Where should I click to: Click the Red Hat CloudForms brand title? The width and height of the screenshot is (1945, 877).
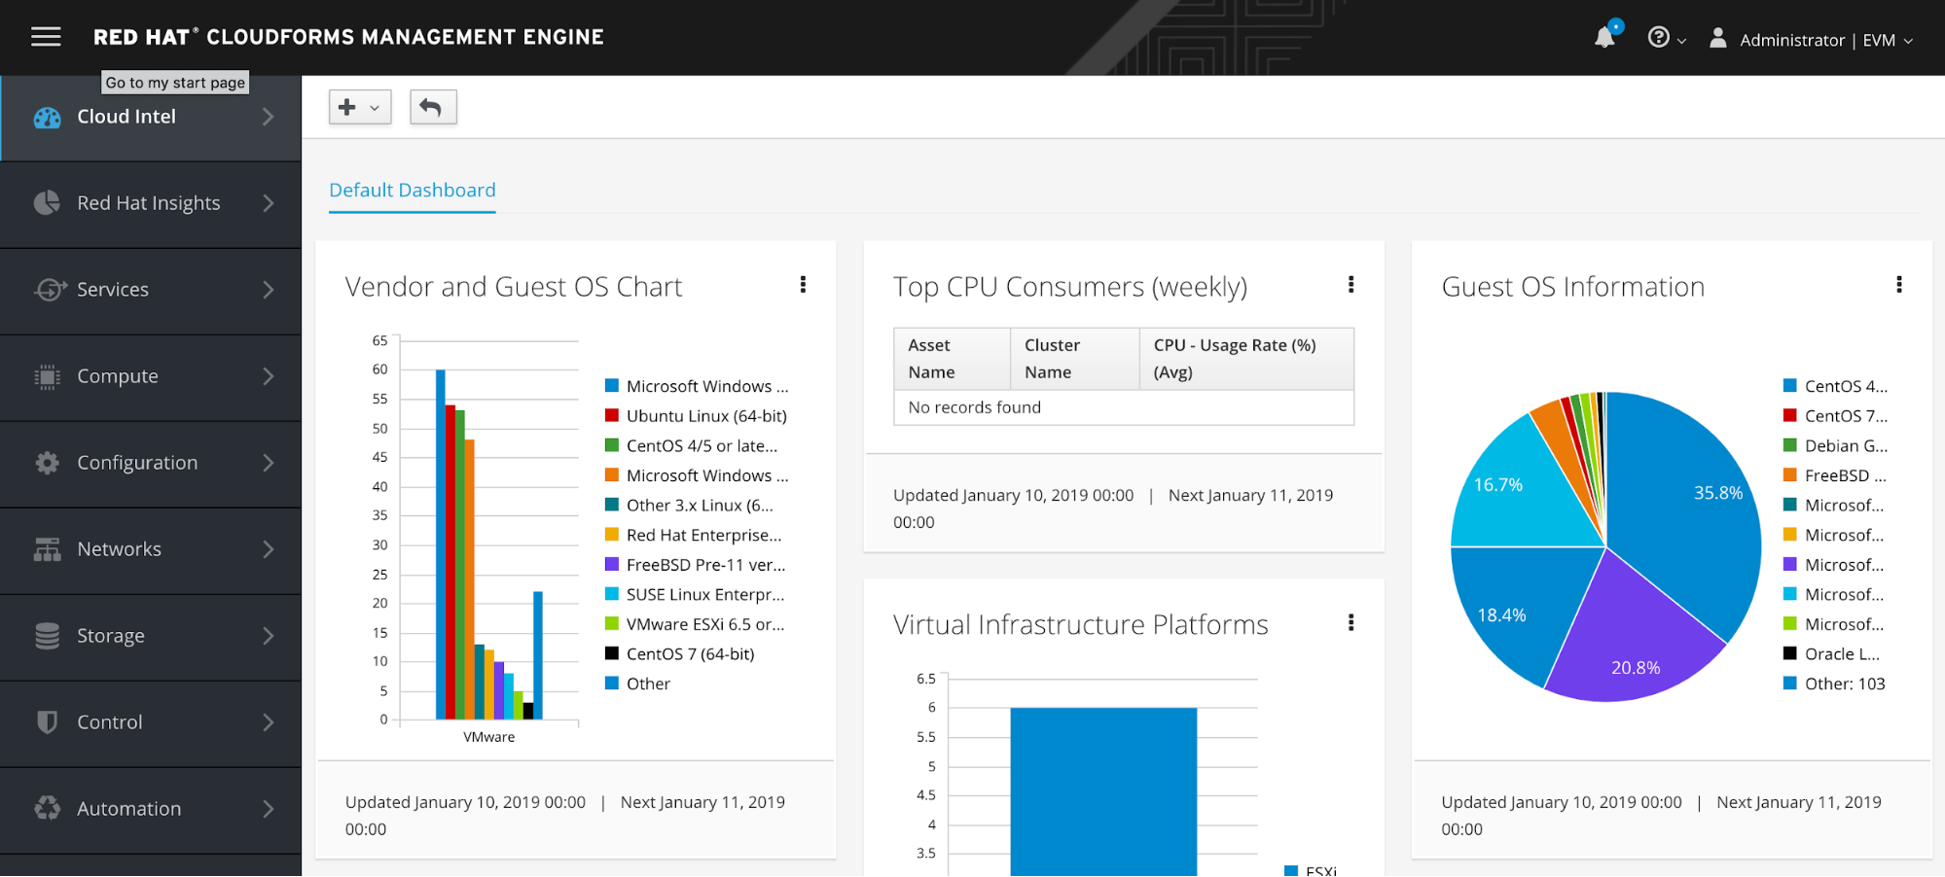coord(348,37)
